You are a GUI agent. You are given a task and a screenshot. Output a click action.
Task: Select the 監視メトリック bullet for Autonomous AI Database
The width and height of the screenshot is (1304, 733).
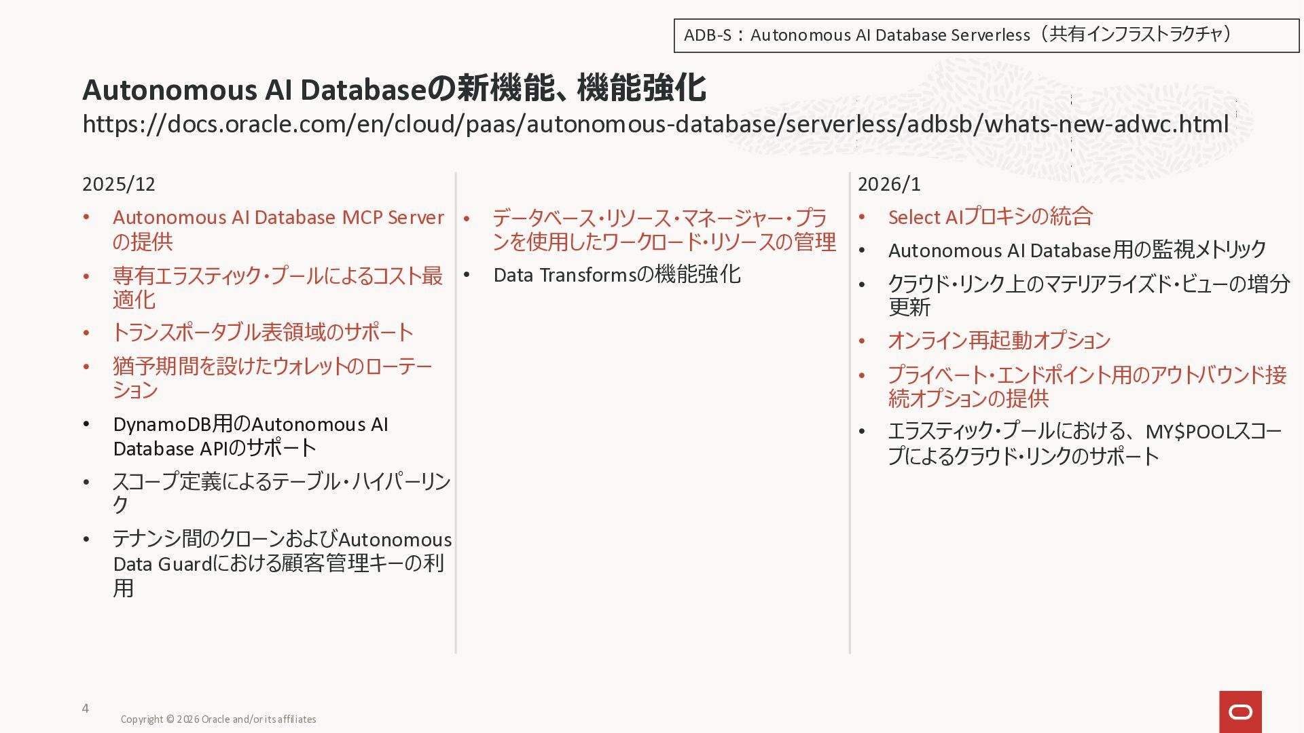(1076, 250)
